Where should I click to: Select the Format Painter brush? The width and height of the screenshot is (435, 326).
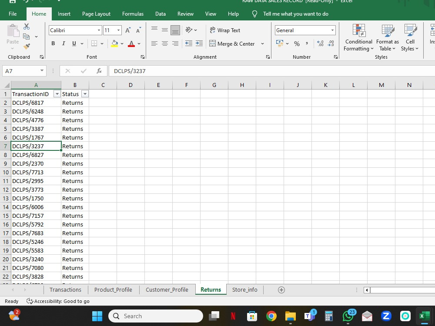point(27,47)
